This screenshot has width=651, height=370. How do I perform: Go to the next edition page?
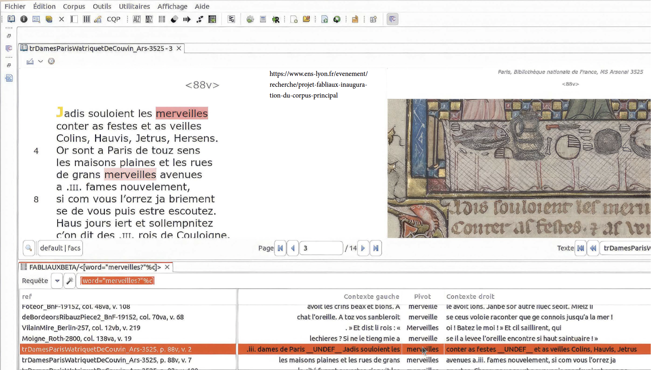click(363, 248)
